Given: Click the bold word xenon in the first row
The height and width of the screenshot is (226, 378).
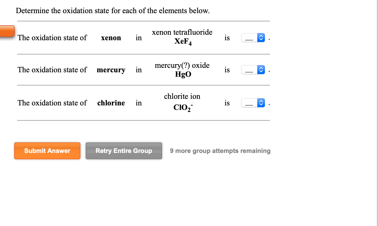Looking at the screenshot, I should (111, 38).
